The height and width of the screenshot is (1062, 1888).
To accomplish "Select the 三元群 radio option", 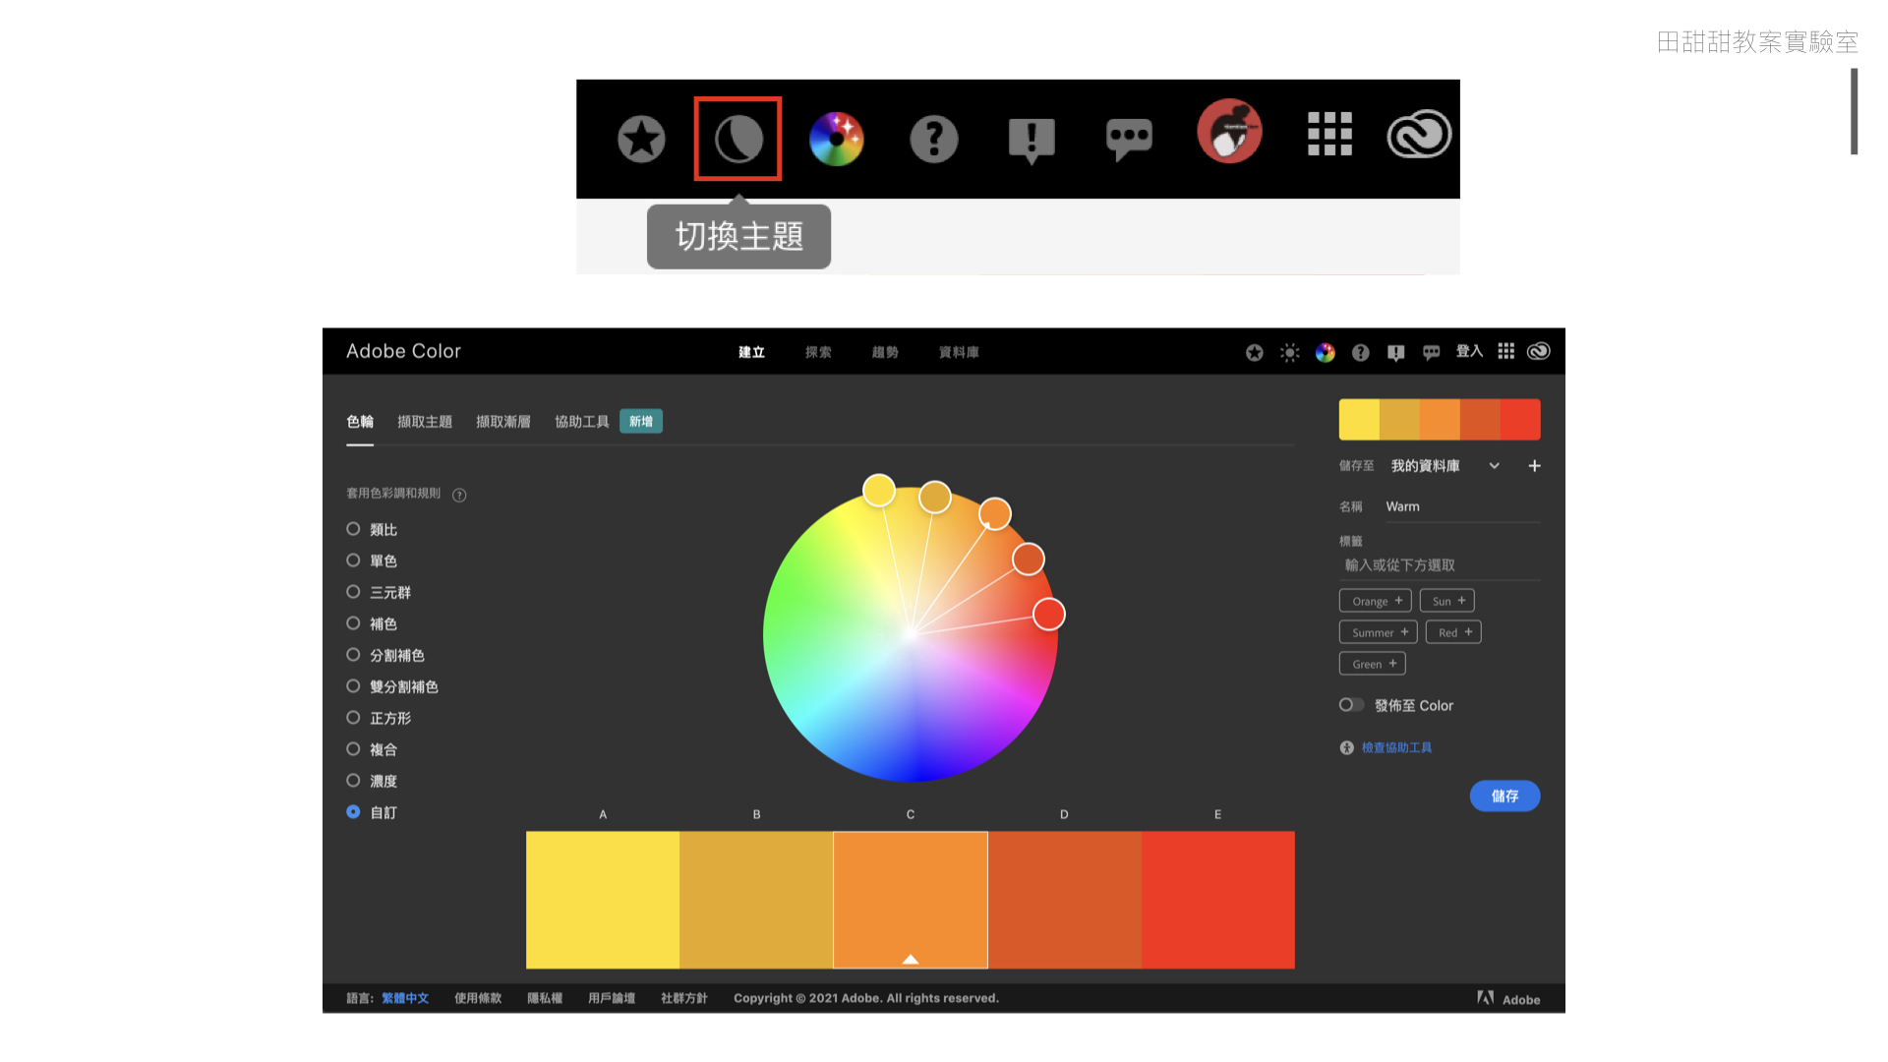I will 353,592.
